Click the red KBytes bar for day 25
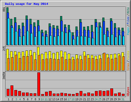 100,93
